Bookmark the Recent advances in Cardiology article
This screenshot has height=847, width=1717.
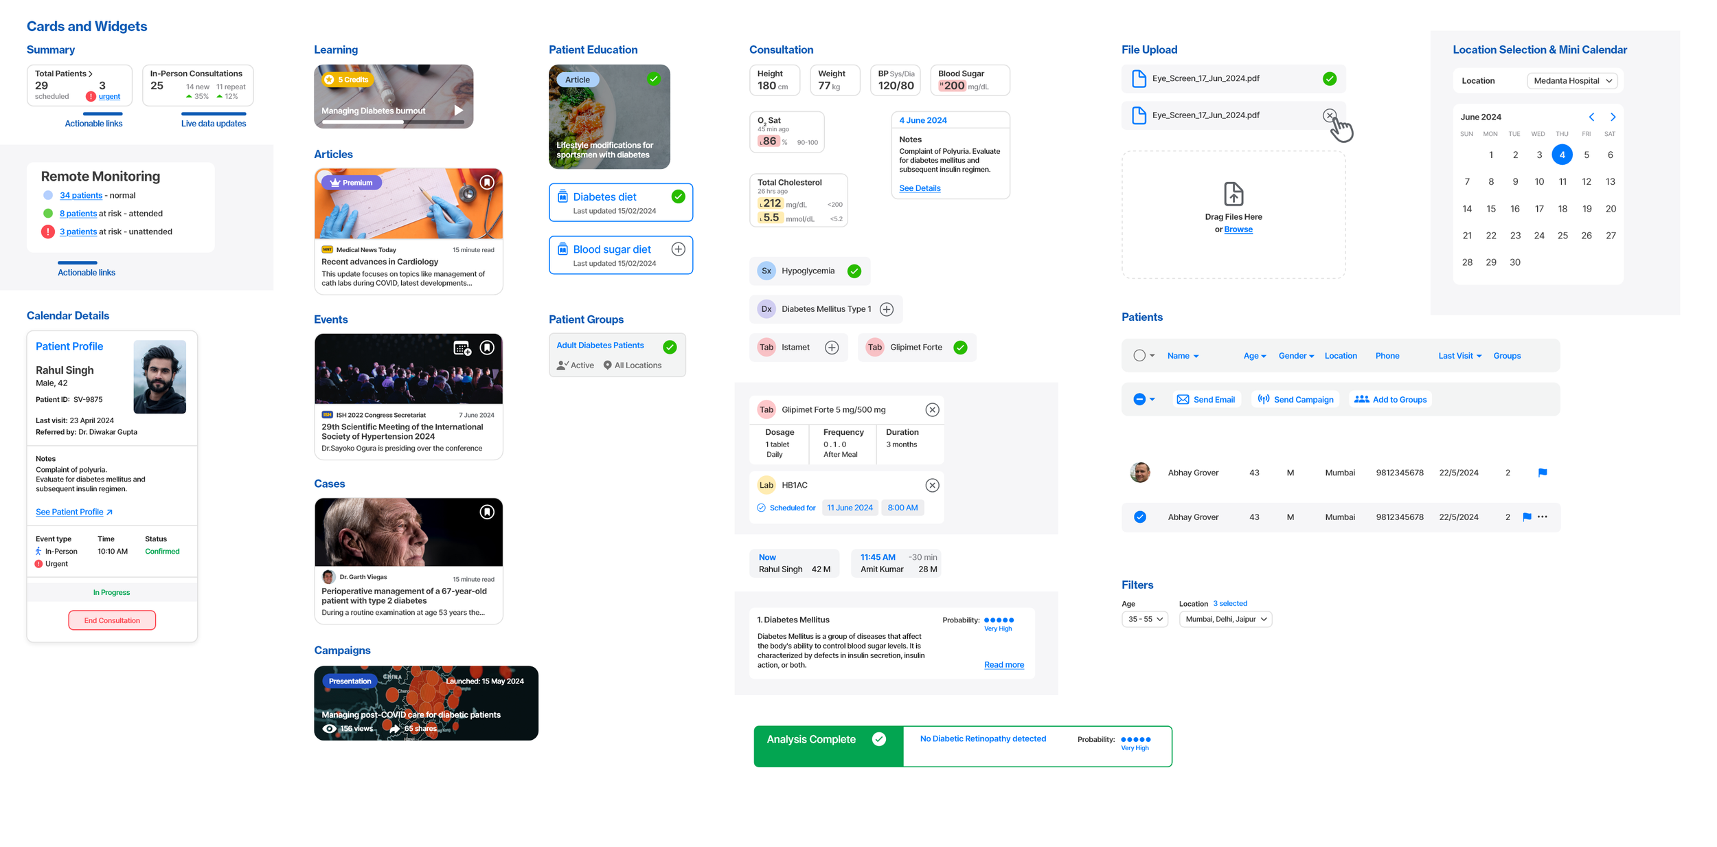pos(486,182)
